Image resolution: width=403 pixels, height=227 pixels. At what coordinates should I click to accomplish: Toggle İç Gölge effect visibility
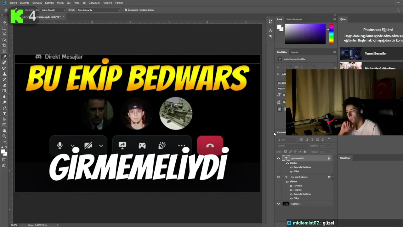[x=291, y=186]
